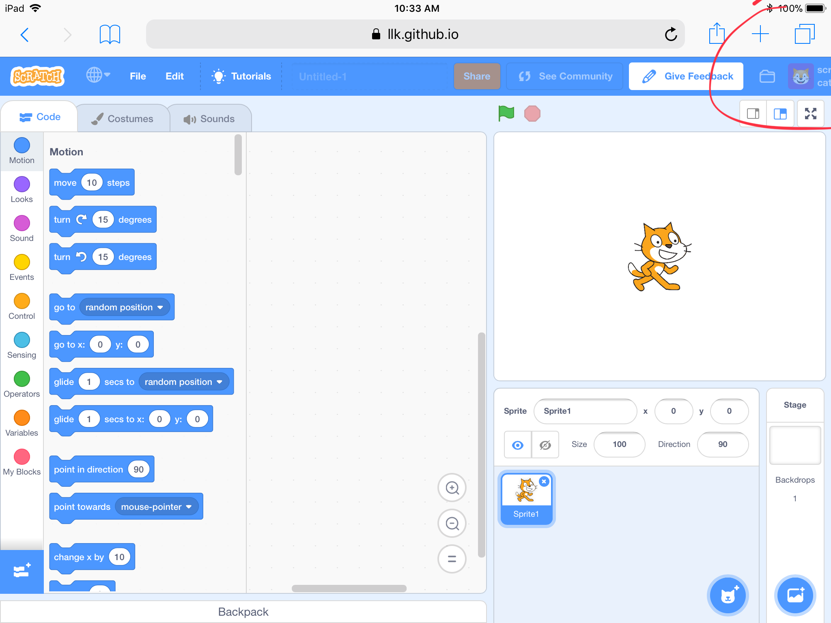Image resolution: width=831 pixels, height=623 pixels.
Task: Click the Add Extension button
Action: 22,571
